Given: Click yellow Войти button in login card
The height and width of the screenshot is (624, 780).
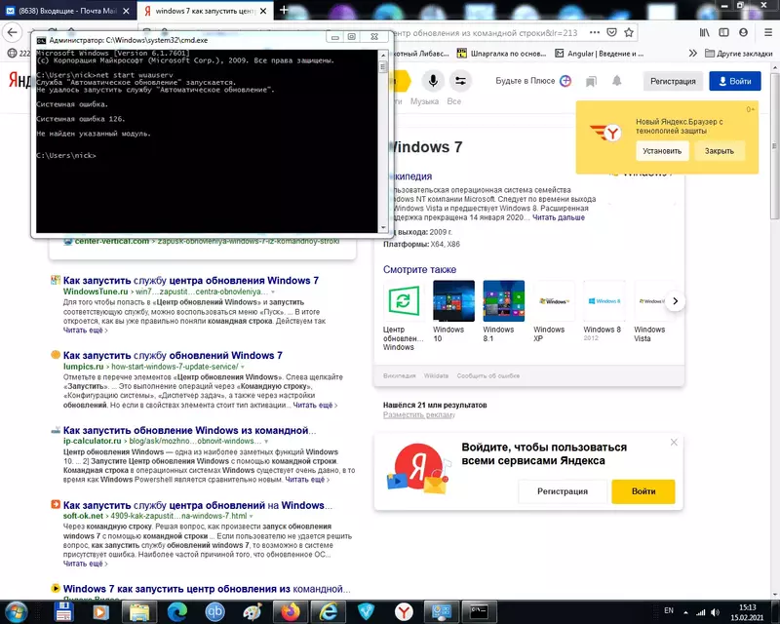Looking at the screenshot, I should coord(643,491).
